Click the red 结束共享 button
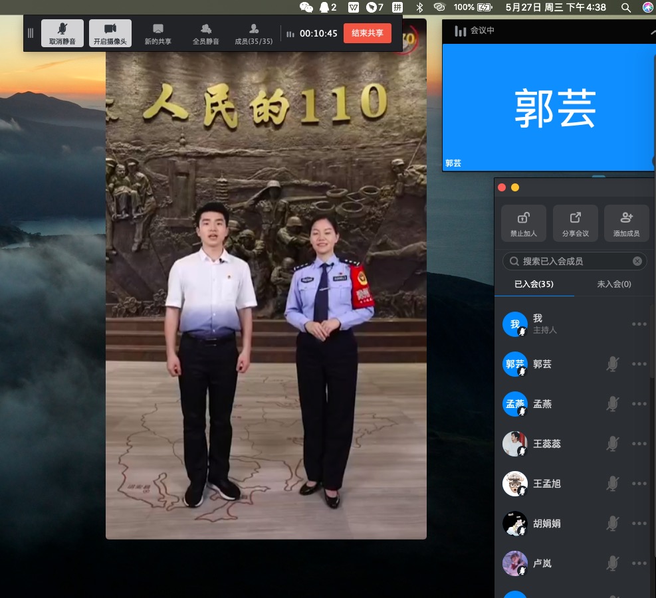 point(368,33)
